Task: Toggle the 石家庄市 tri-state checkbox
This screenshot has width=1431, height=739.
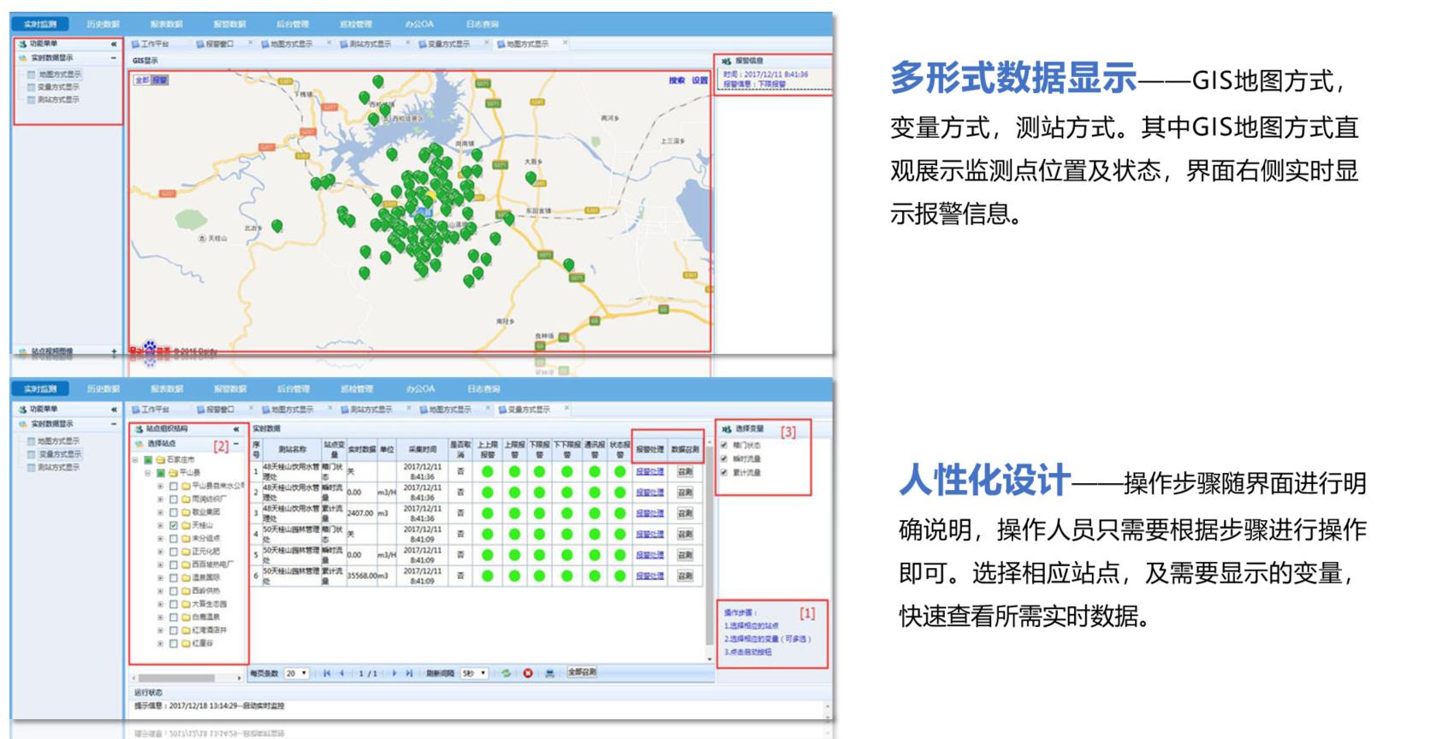Action: pyautogui.click(x=148, y=460)
